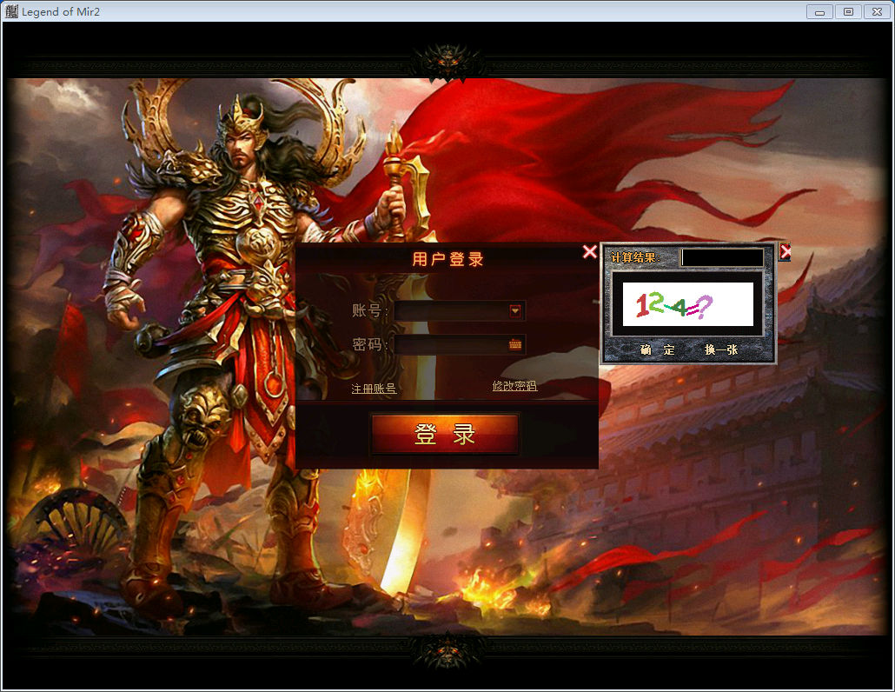Close the Legend of Mir2 window
The width and height of the screenshot is (895, 692).
pos(878,11)
